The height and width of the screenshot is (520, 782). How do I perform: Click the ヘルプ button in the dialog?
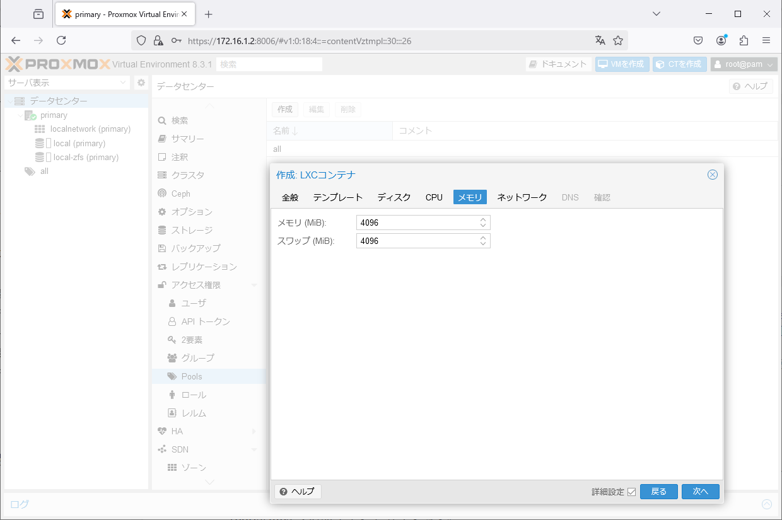(x=298, y=492)
